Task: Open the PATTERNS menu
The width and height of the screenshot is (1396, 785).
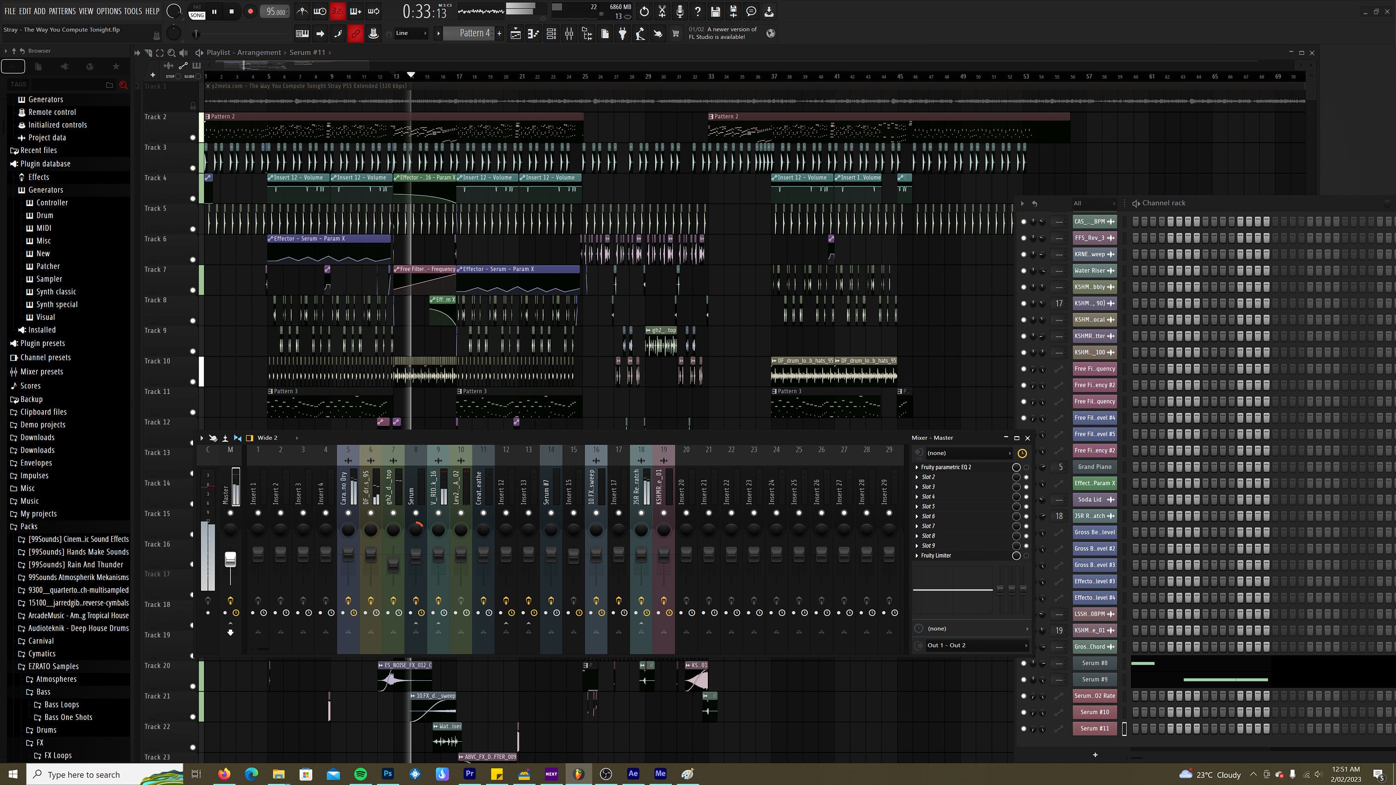Action: [x=62, y=10]
